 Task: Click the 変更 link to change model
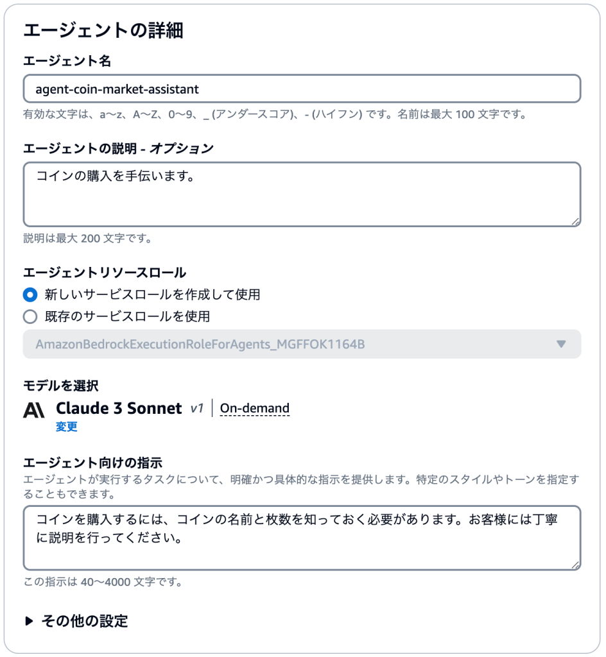click(x=67, y=427)
